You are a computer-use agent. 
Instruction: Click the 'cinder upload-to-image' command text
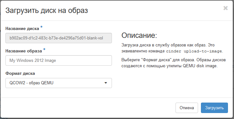click(194, 51)
